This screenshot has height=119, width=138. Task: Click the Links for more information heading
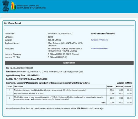[x=103, y=34]
